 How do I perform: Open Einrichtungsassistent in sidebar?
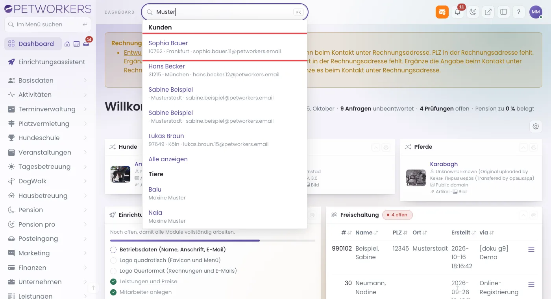pos(48,62)
